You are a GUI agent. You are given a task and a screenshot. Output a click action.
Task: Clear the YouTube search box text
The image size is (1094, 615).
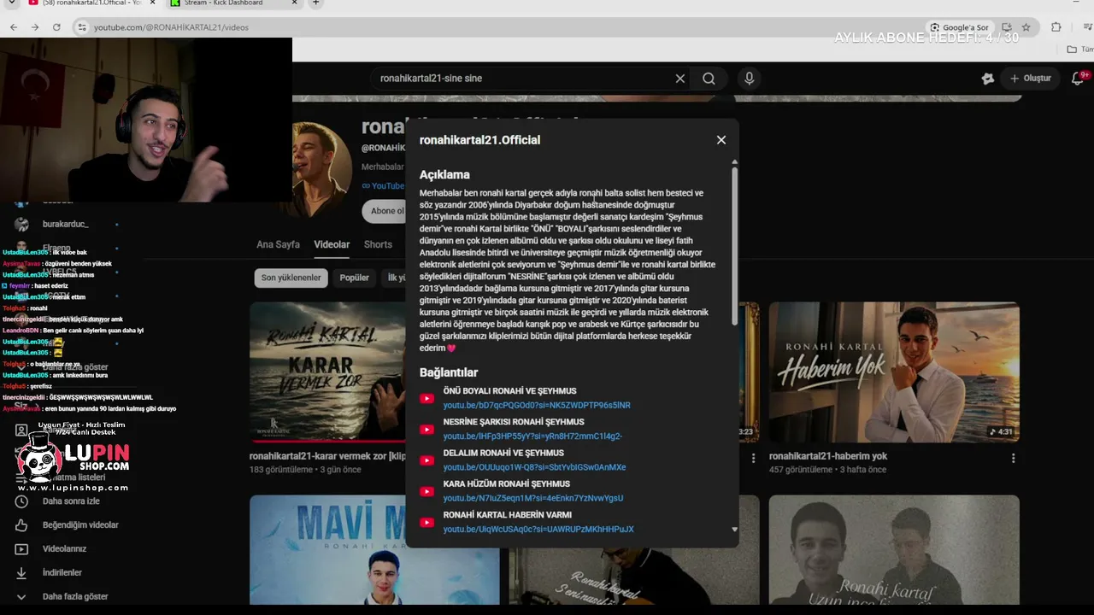coord(680,79)
